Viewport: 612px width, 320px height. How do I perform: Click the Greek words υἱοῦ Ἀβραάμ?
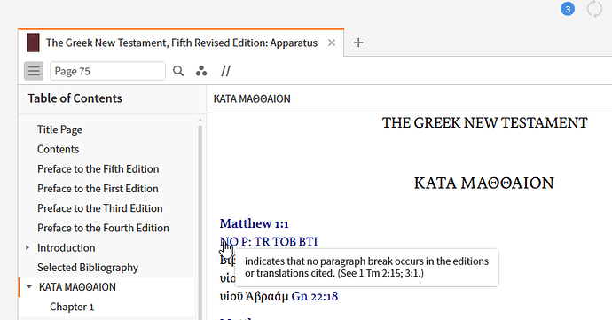[255, 297]
